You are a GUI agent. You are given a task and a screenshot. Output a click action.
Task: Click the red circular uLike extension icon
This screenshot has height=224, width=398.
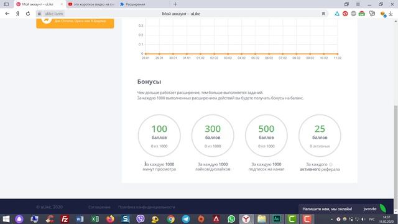pyautogui.click(x=345, y=14)
